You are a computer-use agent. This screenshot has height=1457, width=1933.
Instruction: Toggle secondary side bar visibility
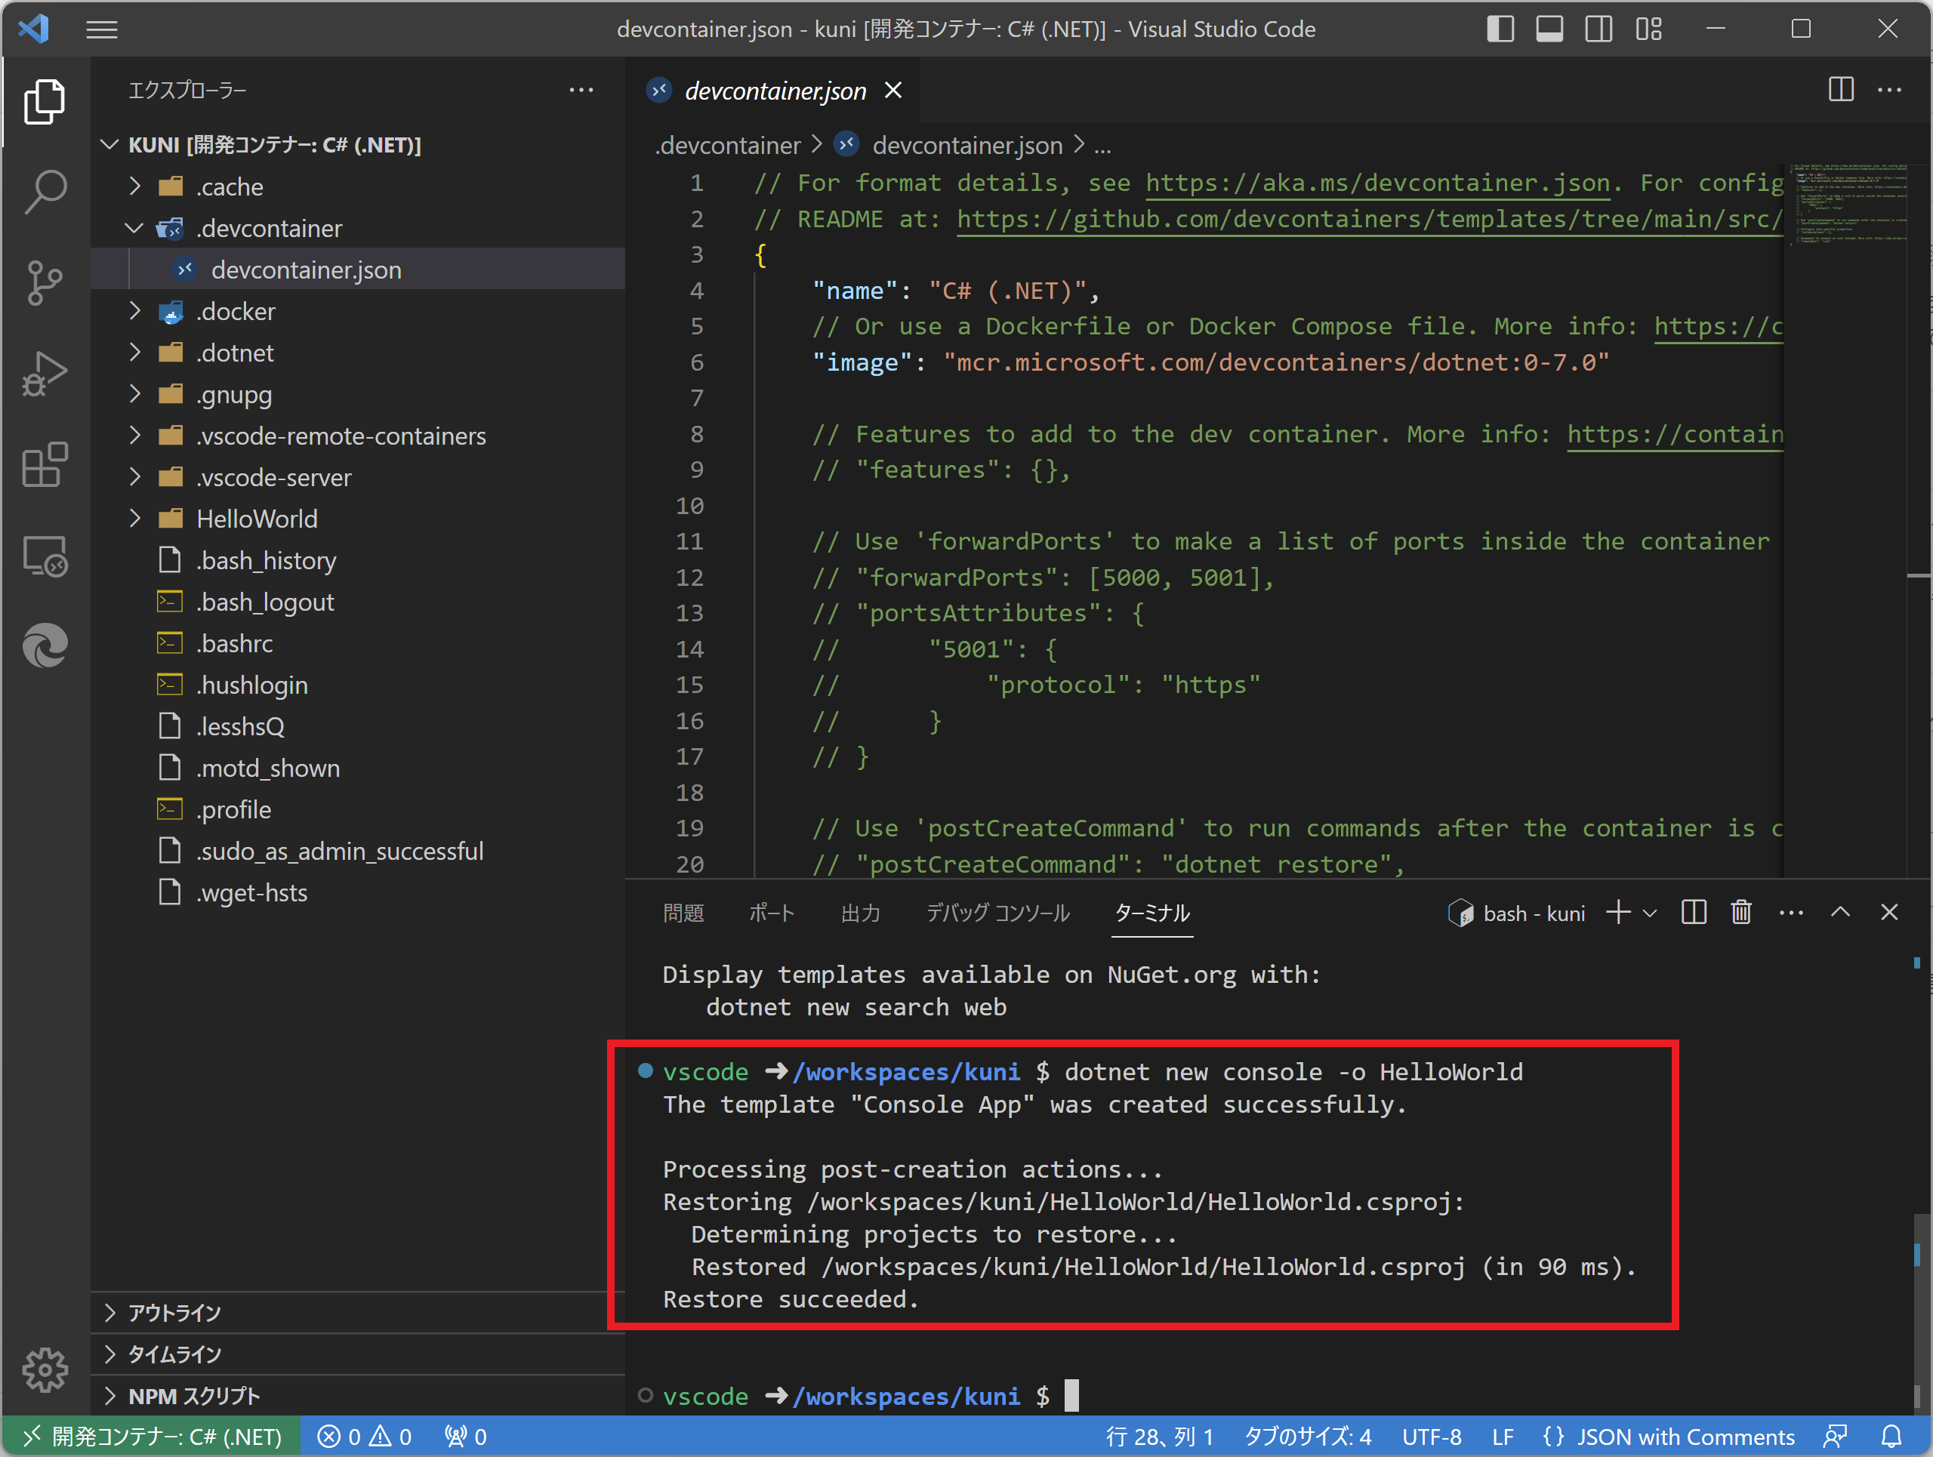pyautogui.click(x=1599, y=29)
